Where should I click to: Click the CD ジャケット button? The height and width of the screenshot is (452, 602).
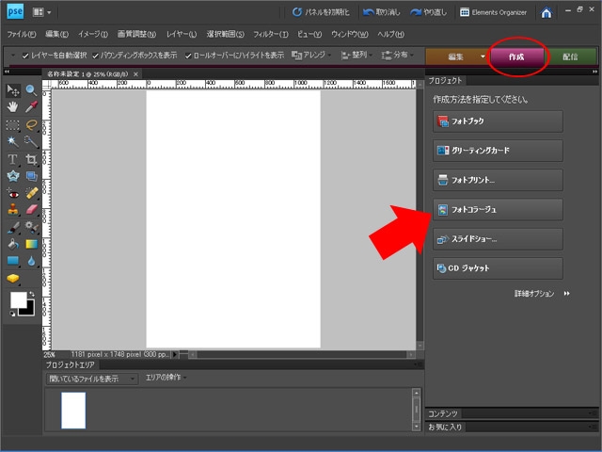pos(498,268)
